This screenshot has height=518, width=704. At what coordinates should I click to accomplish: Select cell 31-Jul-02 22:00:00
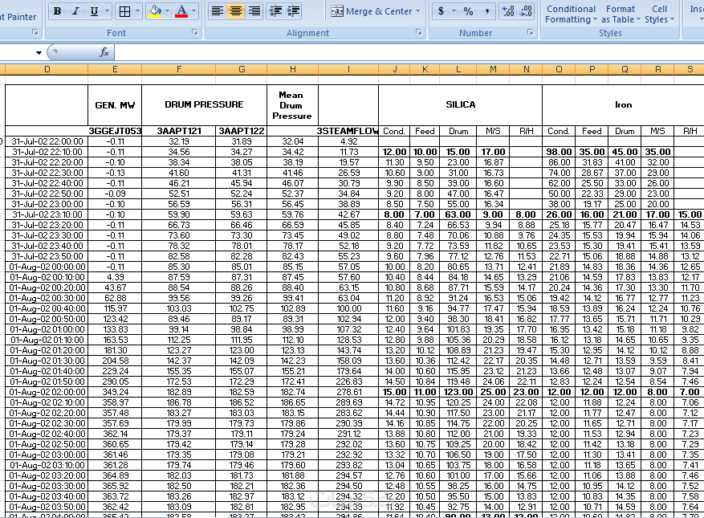[47, 141]
